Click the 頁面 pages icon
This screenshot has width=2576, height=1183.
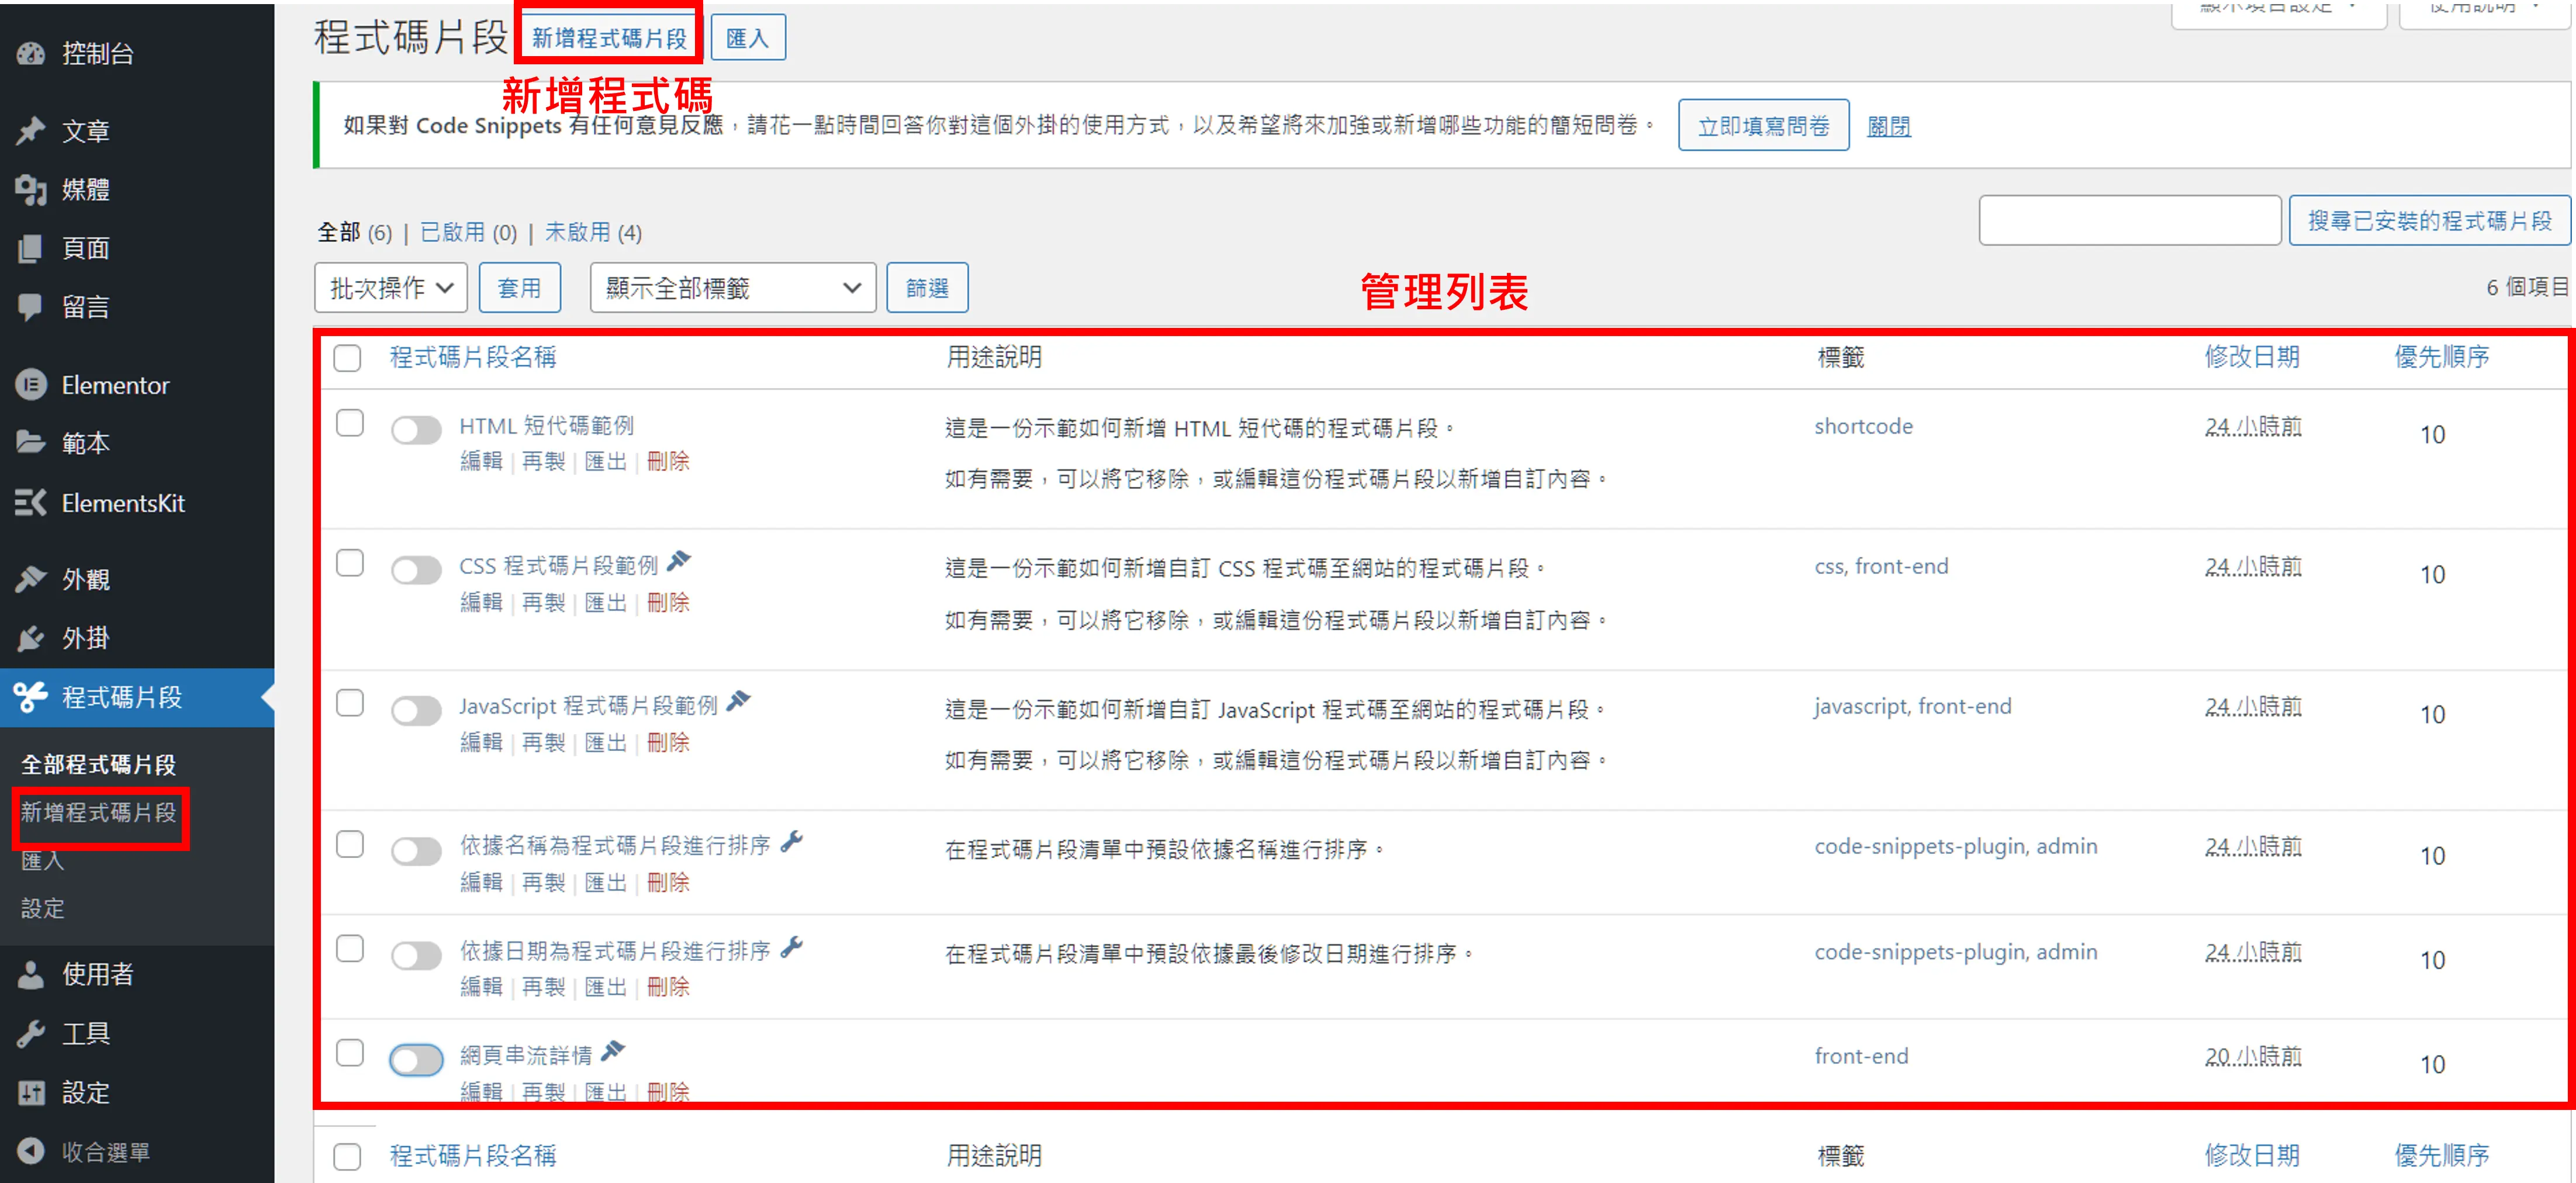coord(30,249)
